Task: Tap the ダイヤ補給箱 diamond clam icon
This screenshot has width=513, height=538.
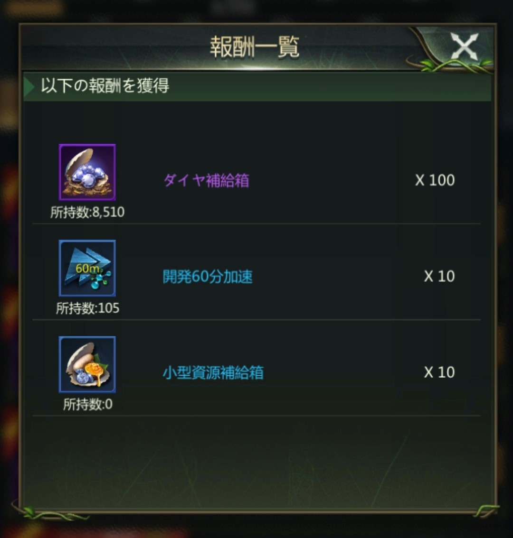Action: [x=87, y=172]
